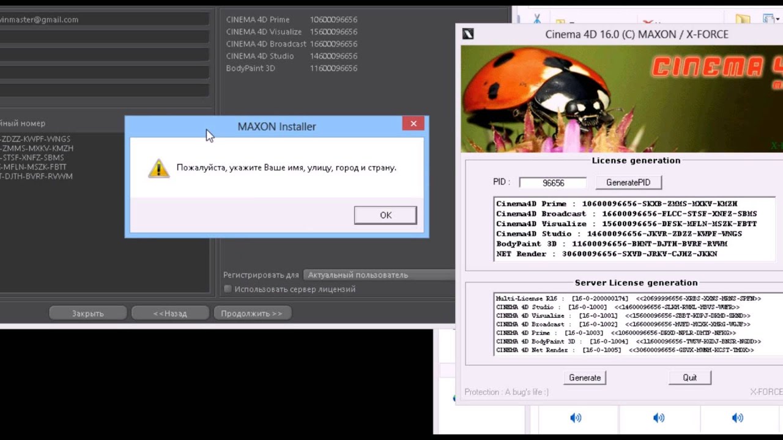Click the serial line ending in BVRF-RVWM in the installer
This screenshot has width=783, height=440.
(37, 177)
